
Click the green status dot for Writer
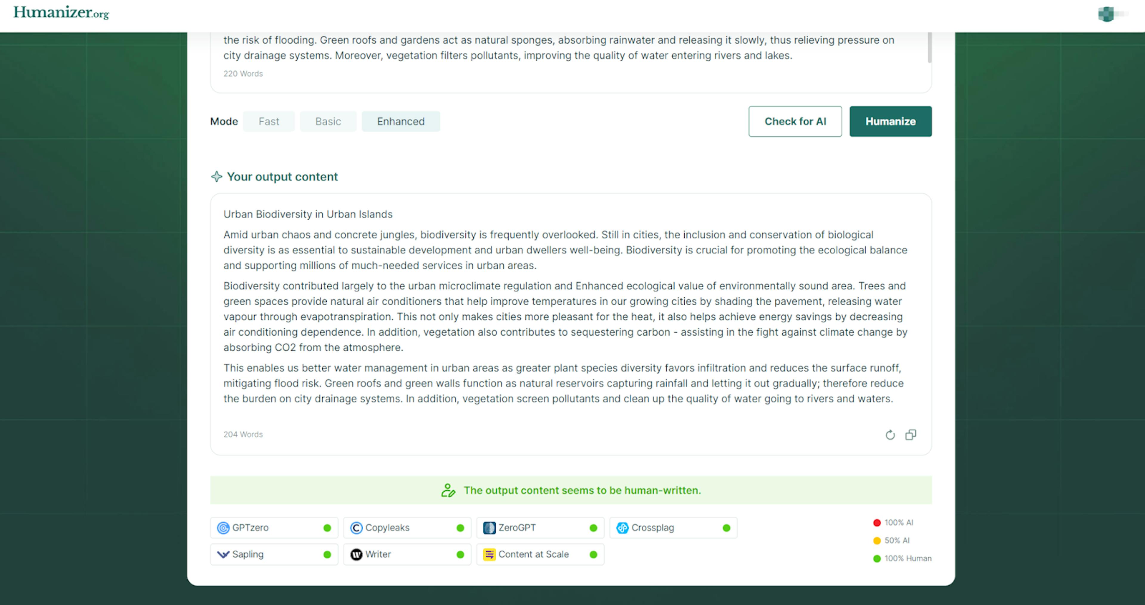pos(460,555)
